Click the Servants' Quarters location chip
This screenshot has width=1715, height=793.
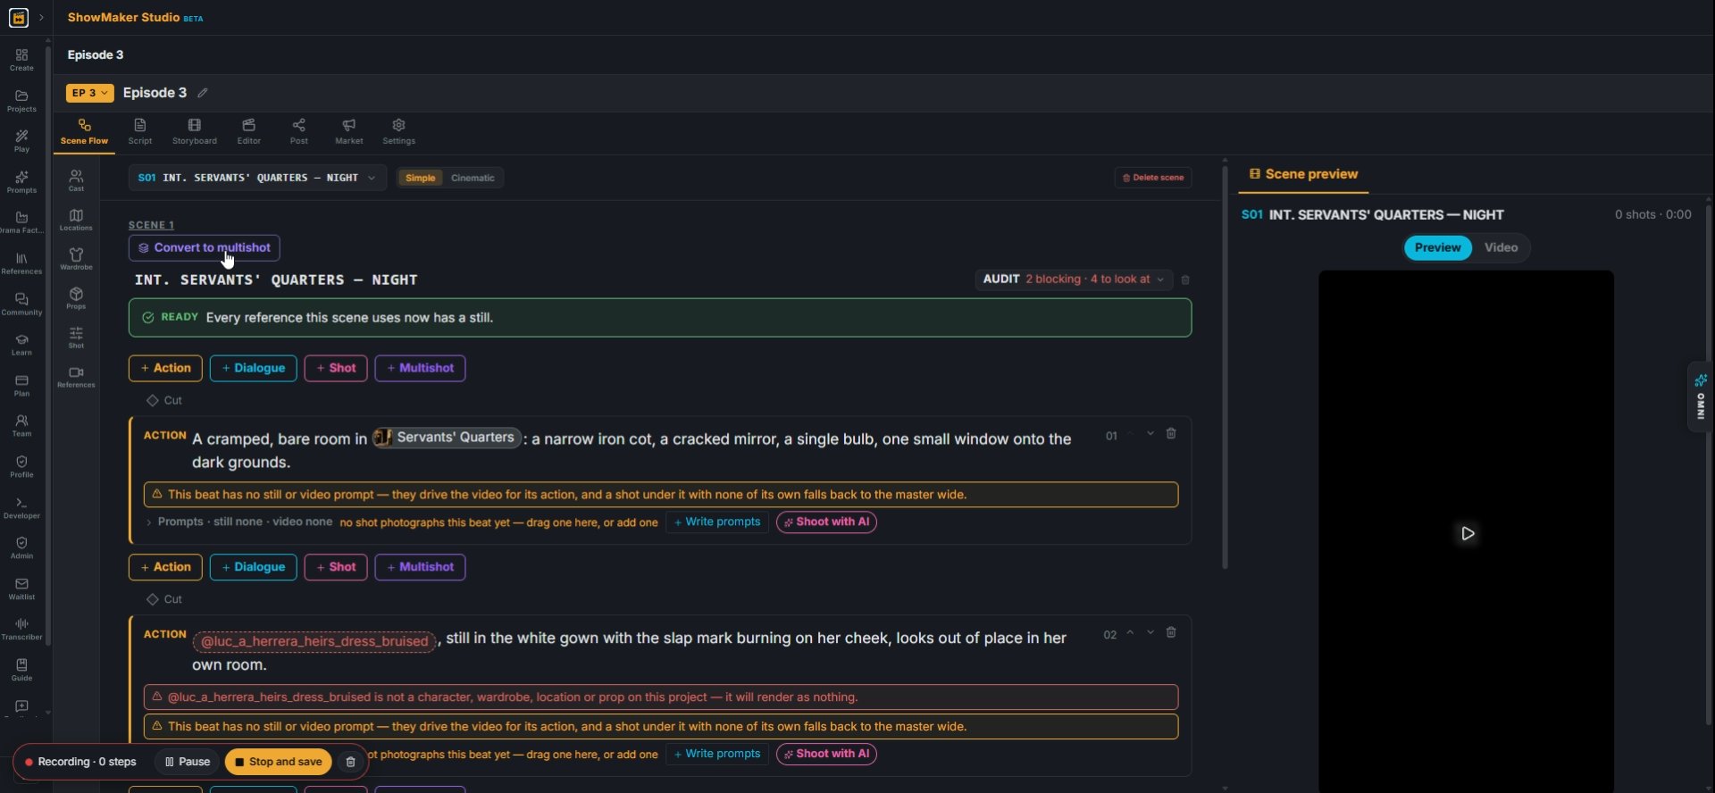tap(447, 438)
